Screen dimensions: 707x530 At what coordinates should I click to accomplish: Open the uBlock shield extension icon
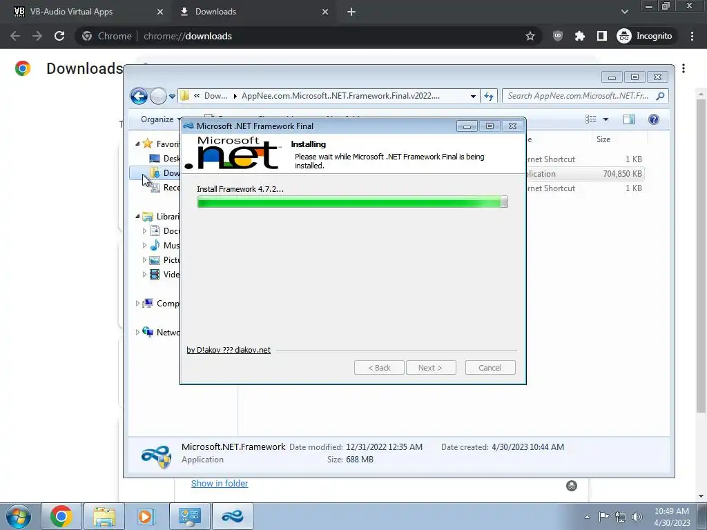558,36
